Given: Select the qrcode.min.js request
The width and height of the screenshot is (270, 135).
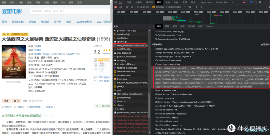Looking at the screenshot, I should (x=130, y=34).
